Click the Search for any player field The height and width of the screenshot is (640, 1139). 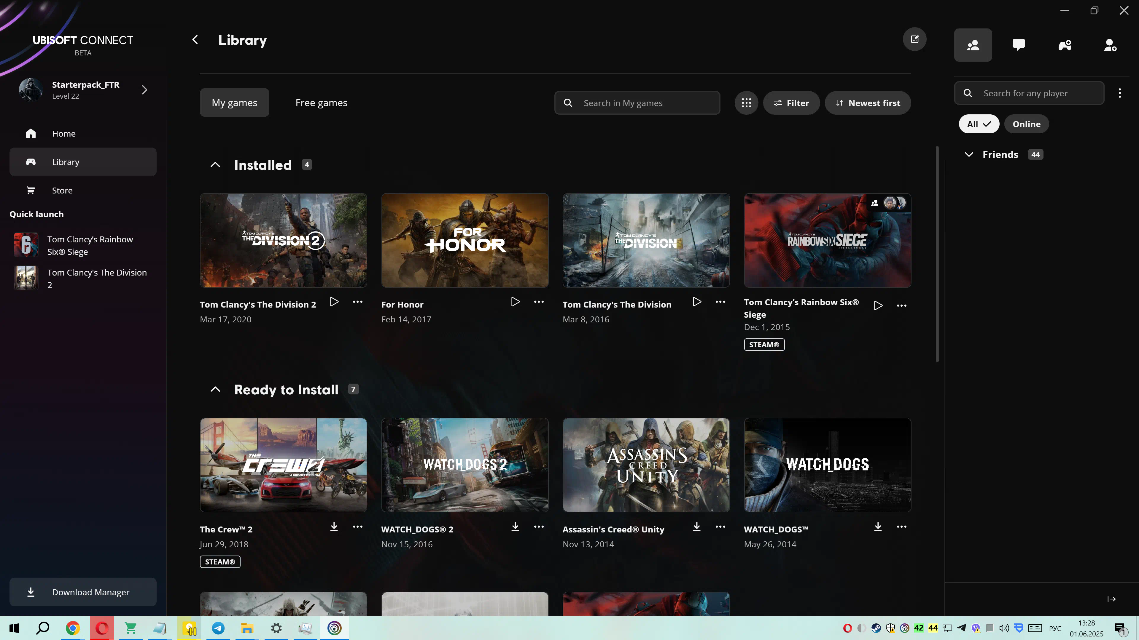click(x=1029, y=93)
